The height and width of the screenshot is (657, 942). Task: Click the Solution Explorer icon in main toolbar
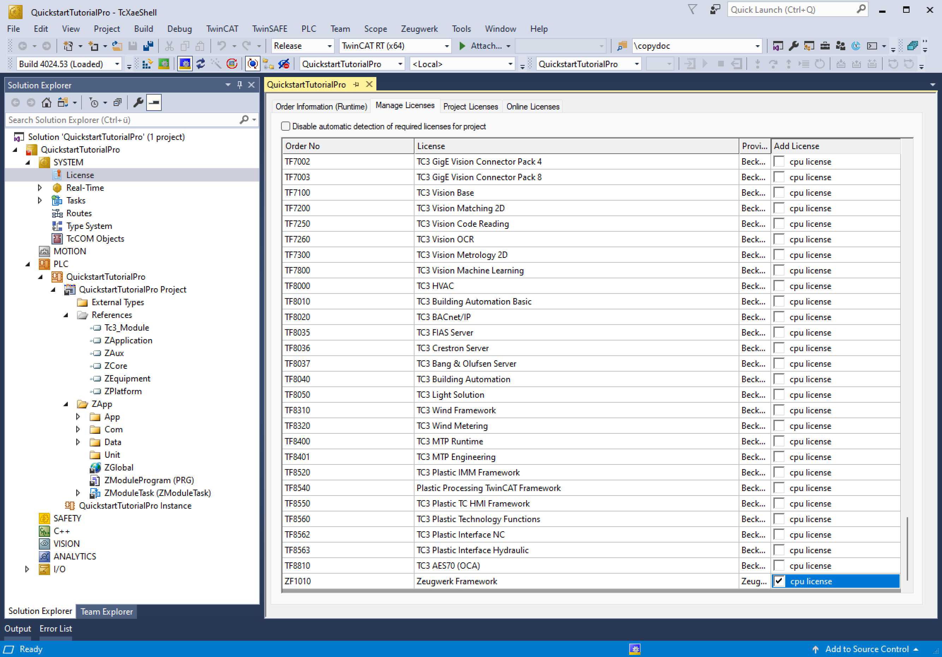(x=777, y=46)
